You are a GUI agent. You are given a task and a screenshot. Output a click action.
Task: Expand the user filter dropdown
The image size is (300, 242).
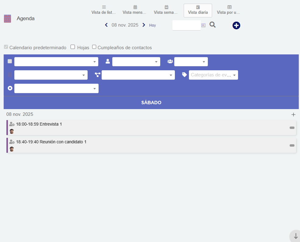[136, 62]
